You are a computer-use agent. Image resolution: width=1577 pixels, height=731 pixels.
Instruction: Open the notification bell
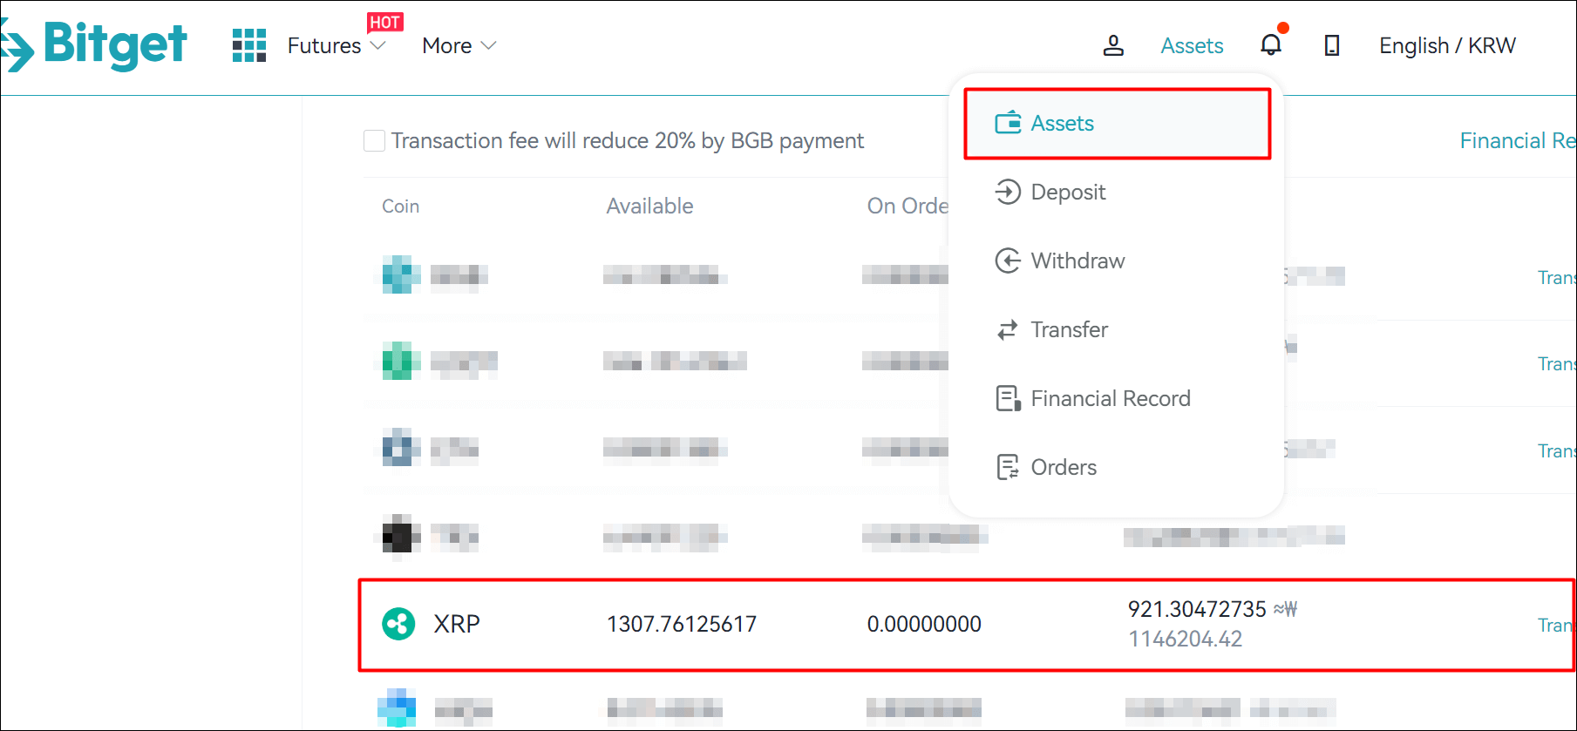point(1271,44)
